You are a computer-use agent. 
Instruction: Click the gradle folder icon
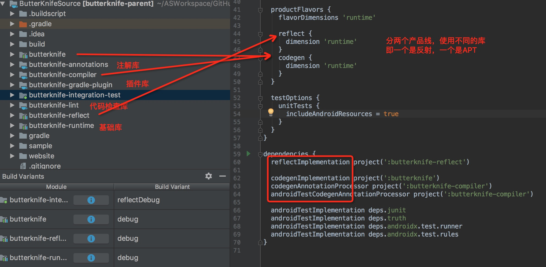[23, 136]
